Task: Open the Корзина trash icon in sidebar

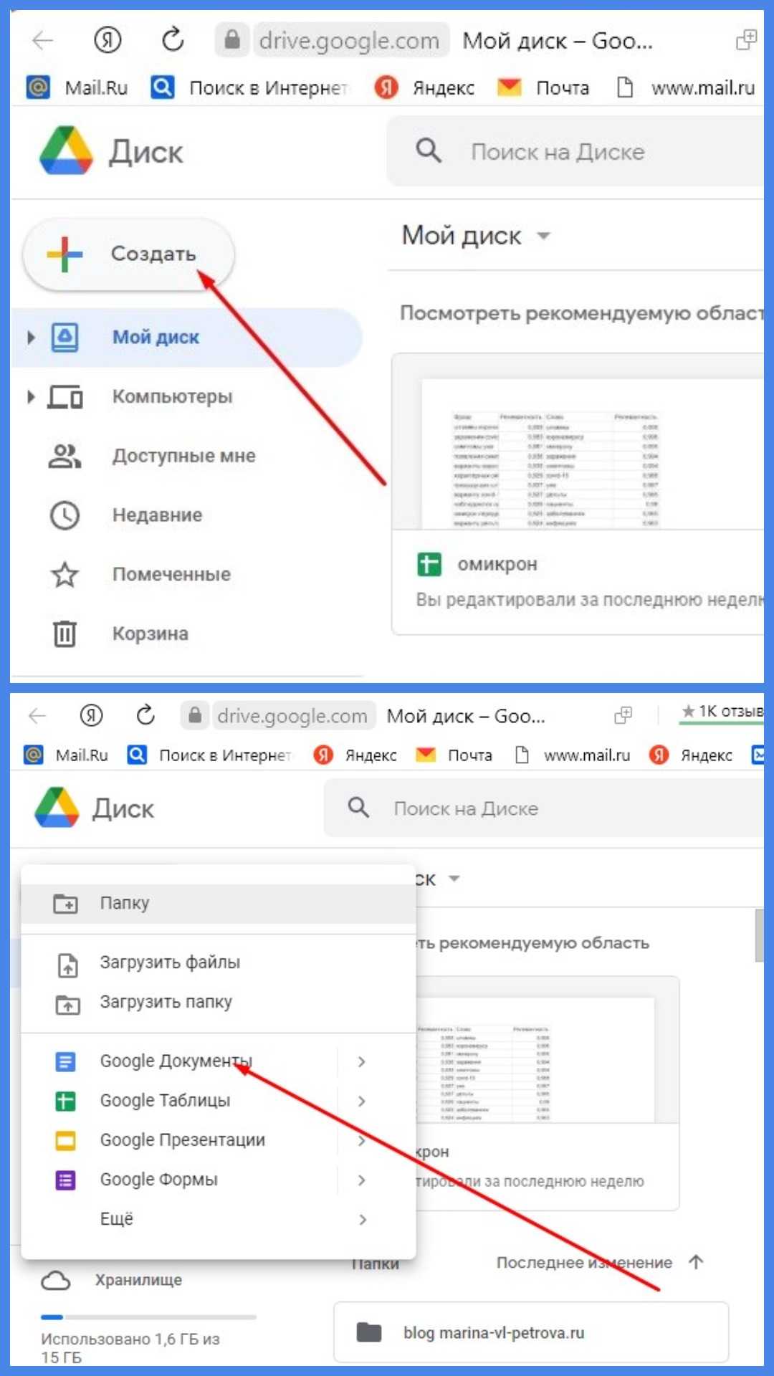Action: (x=64, y=634)
